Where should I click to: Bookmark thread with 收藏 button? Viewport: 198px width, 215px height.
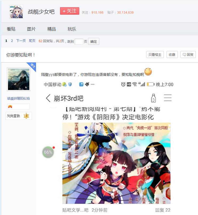(172, 54)
